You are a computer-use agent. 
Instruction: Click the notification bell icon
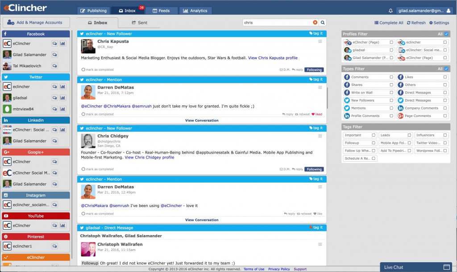(391, 11)
